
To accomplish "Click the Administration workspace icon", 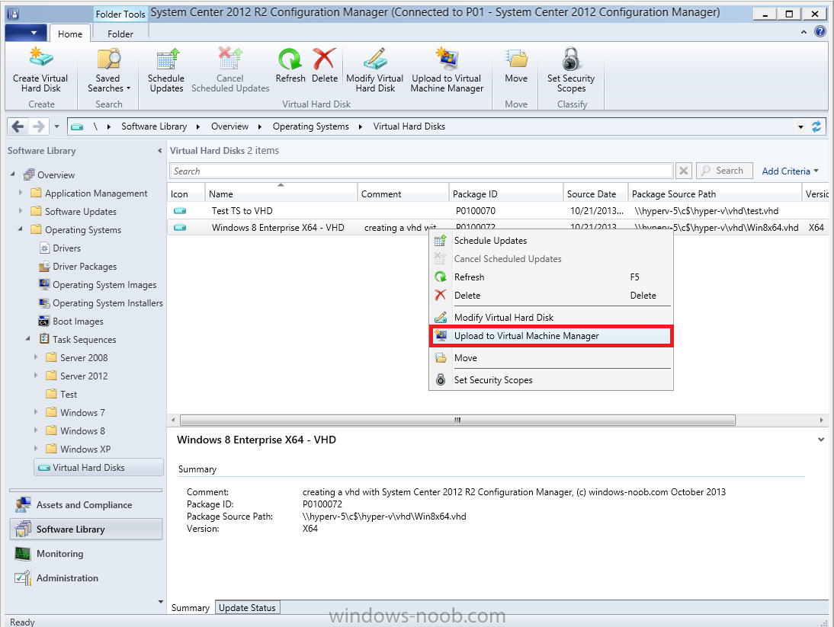I will pyautogui.click(x=23, y=577).
